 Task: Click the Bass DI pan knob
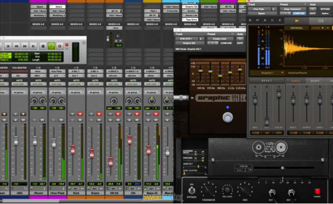tap(152, 101)
